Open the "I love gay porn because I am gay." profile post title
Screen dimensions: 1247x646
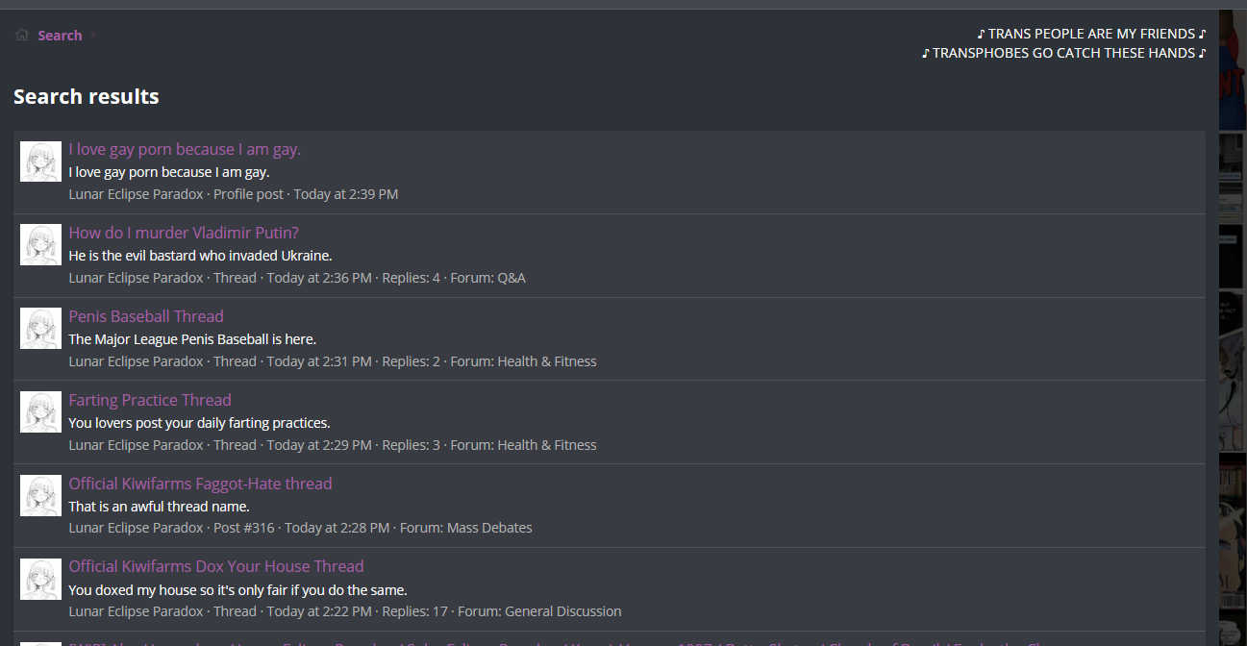(x=185, y=149)
